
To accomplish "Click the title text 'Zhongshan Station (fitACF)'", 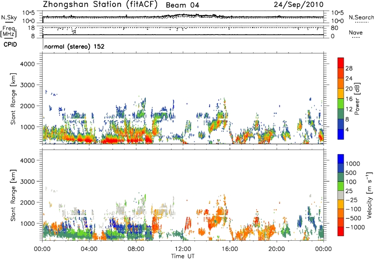I will pyautogui.click(x=100, y=5).
